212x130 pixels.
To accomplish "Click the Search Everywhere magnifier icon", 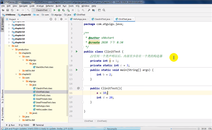I will [x=104, y=10].
